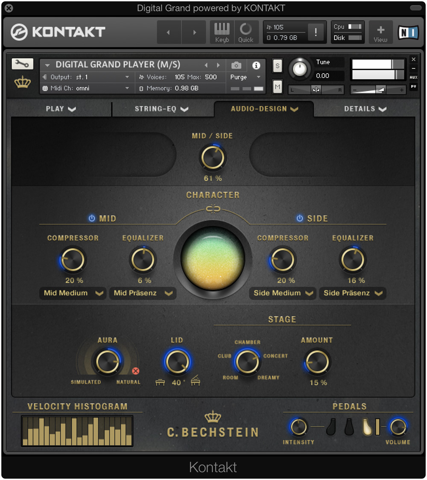Click the left soft pedal icon
This screenshot has height=480, width=427.
[331, 427]
